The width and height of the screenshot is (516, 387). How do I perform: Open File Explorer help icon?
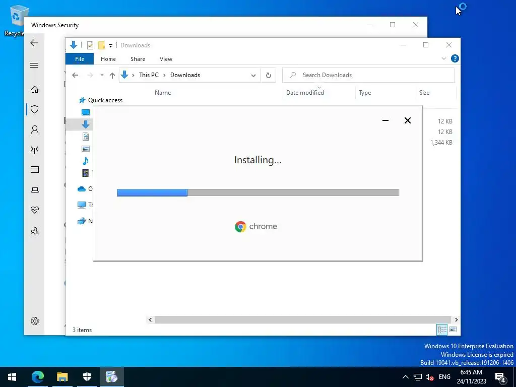455,58
